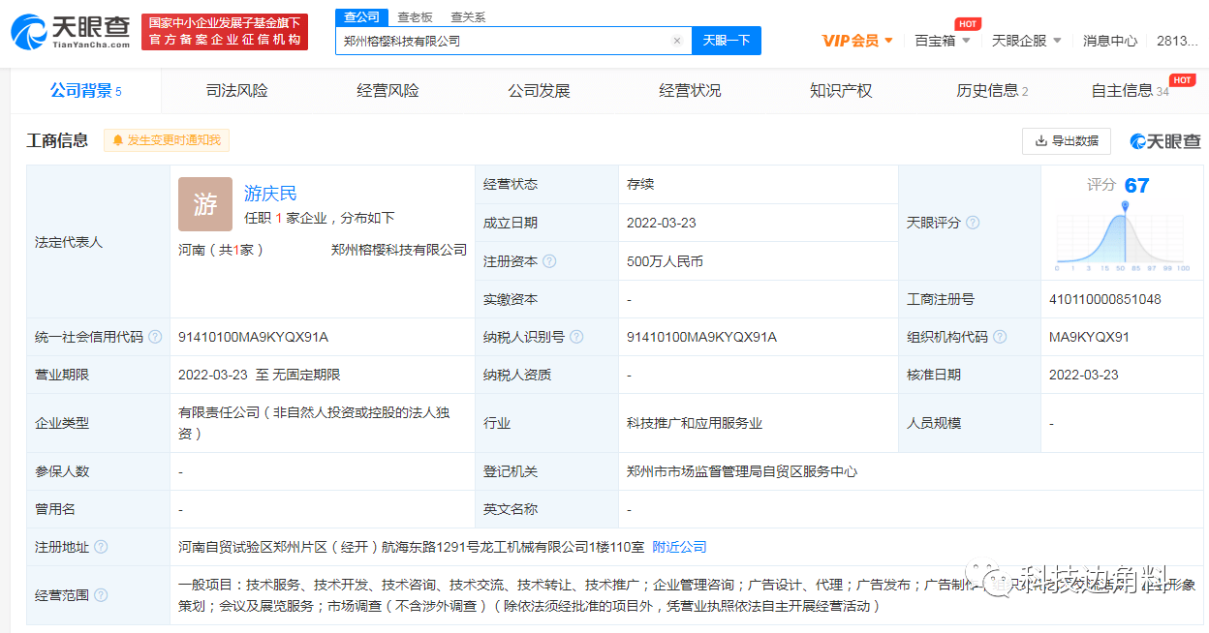Image resolution: width=1209 pixels, height=633 pixels.
Task: Click the 纳税人识别号 value 91410100MA9KYQX91A
Action: (x=702, y=337)
